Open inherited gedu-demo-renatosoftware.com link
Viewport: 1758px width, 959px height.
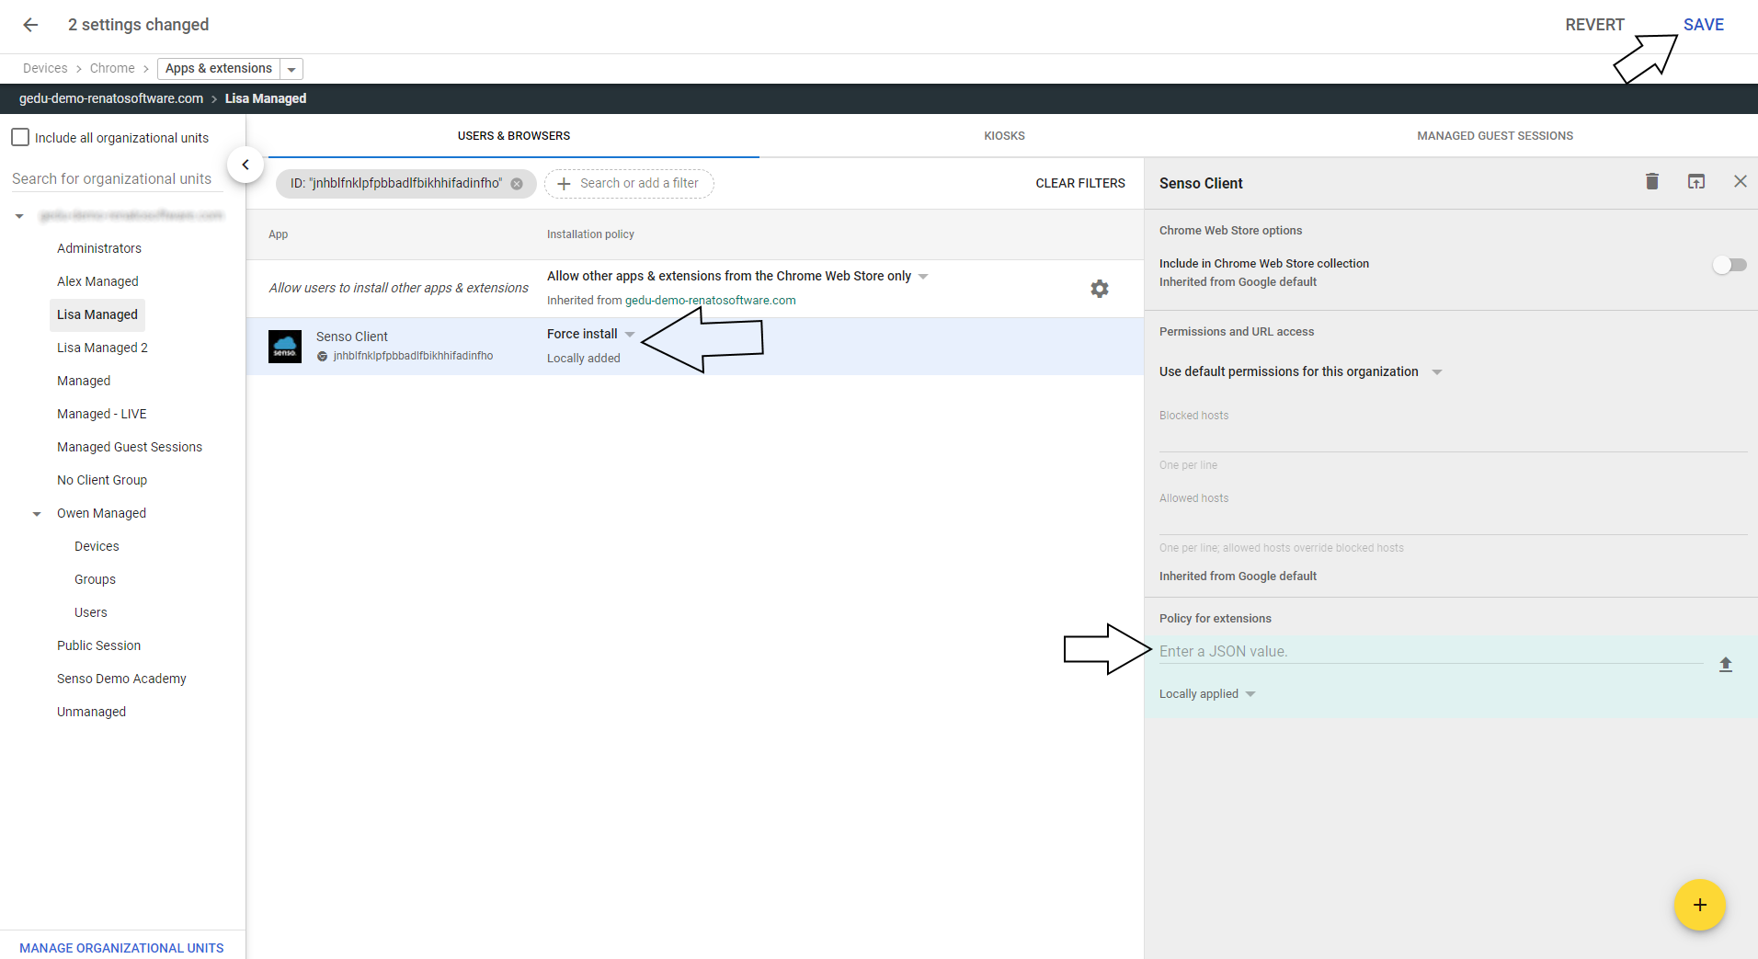[711, 301]
